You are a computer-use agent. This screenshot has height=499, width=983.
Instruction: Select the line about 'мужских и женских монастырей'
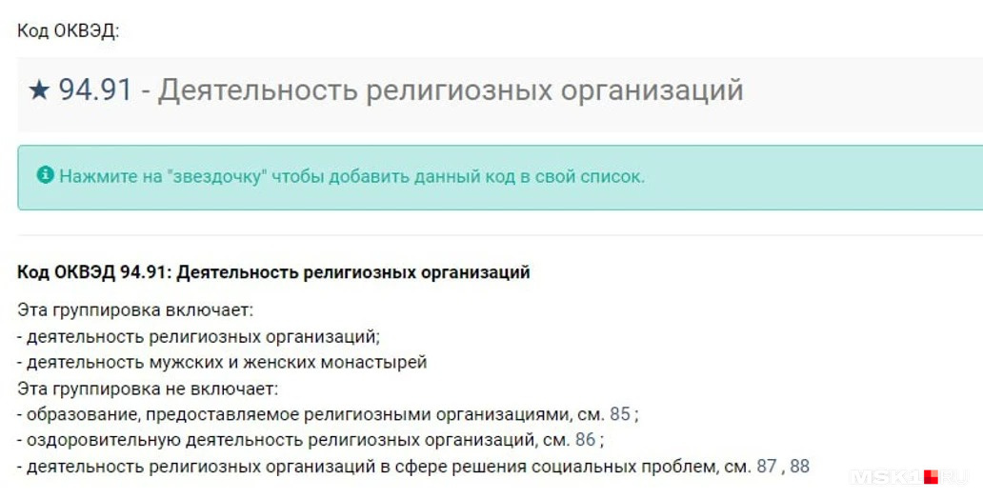(x=222, y=362)
